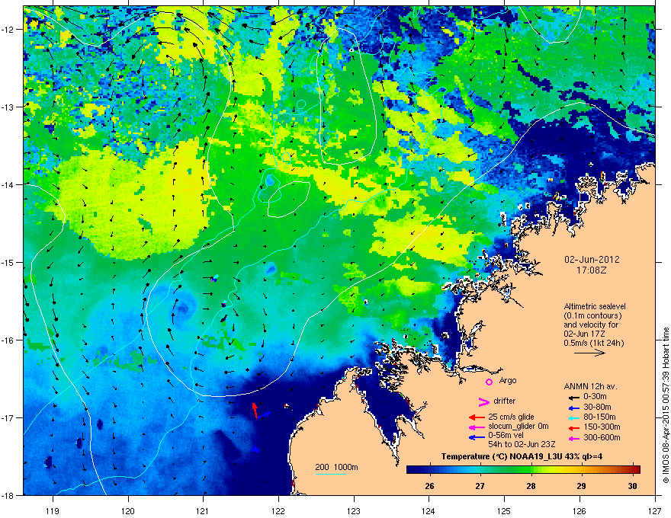This screenshot has width=671, height=518.
Task: Click the colorbar tick label 28
Action: tap(531, 486)
